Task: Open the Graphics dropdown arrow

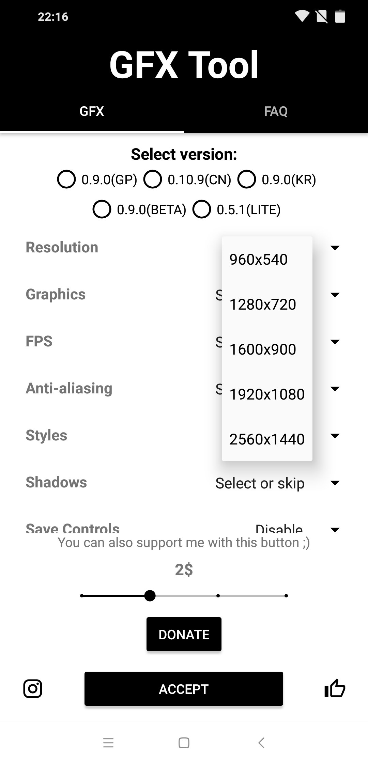Action: point(335,295)
